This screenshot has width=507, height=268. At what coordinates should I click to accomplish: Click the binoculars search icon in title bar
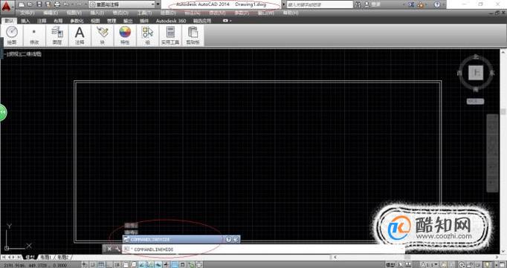[358, 4]
